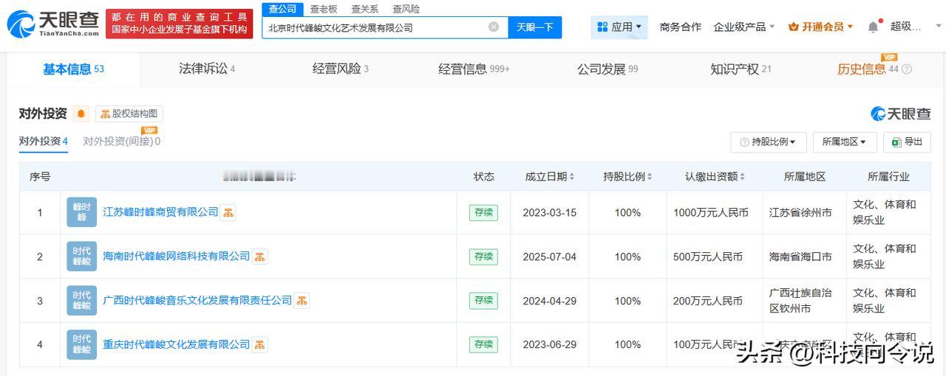Open the notification bell in the top bar
Viewport: 946px width, 376px height.
[873, 27]
